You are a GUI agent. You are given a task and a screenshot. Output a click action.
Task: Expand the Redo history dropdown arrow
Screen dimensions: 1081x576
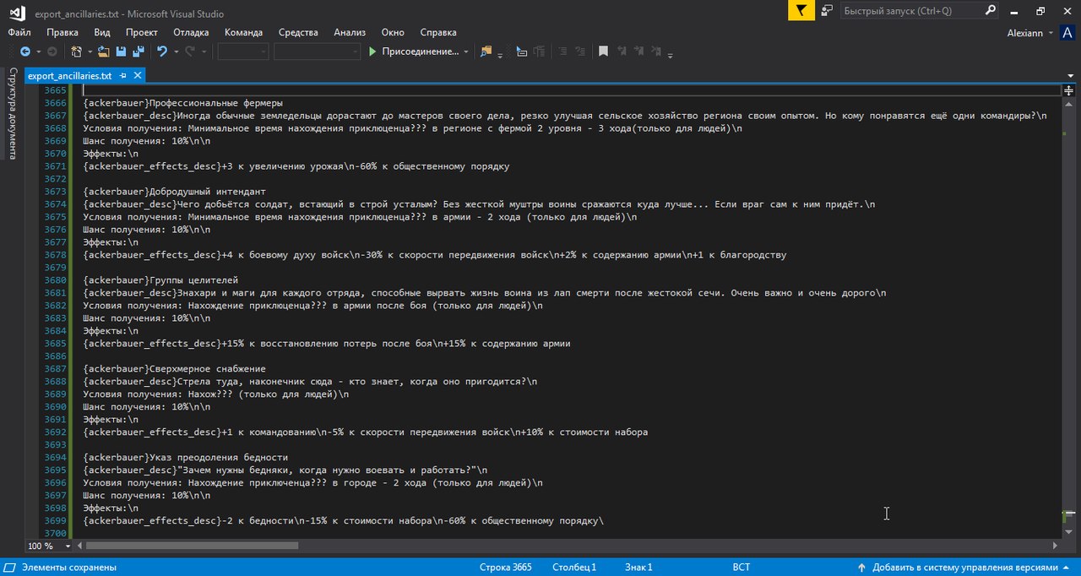coord(204,52)
